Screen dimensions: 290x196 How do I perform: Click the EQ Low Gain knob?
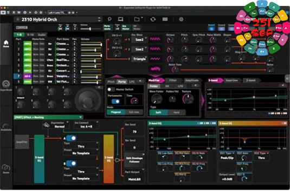pyautogui.click(x=164, y=157)
